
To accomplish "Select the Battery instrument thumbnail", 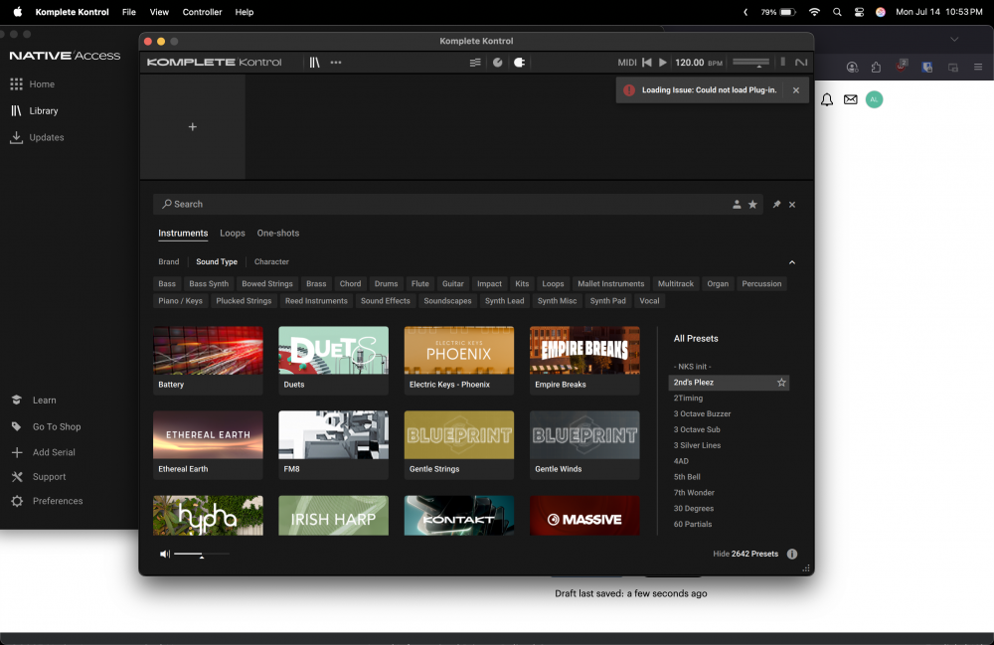I will (x=208, y=360).
